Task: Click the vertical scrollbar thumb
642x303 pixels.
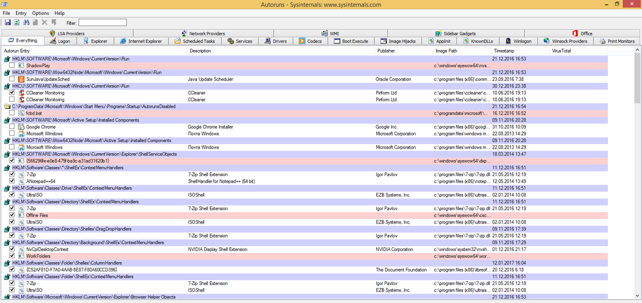Action: click(638, 78)
